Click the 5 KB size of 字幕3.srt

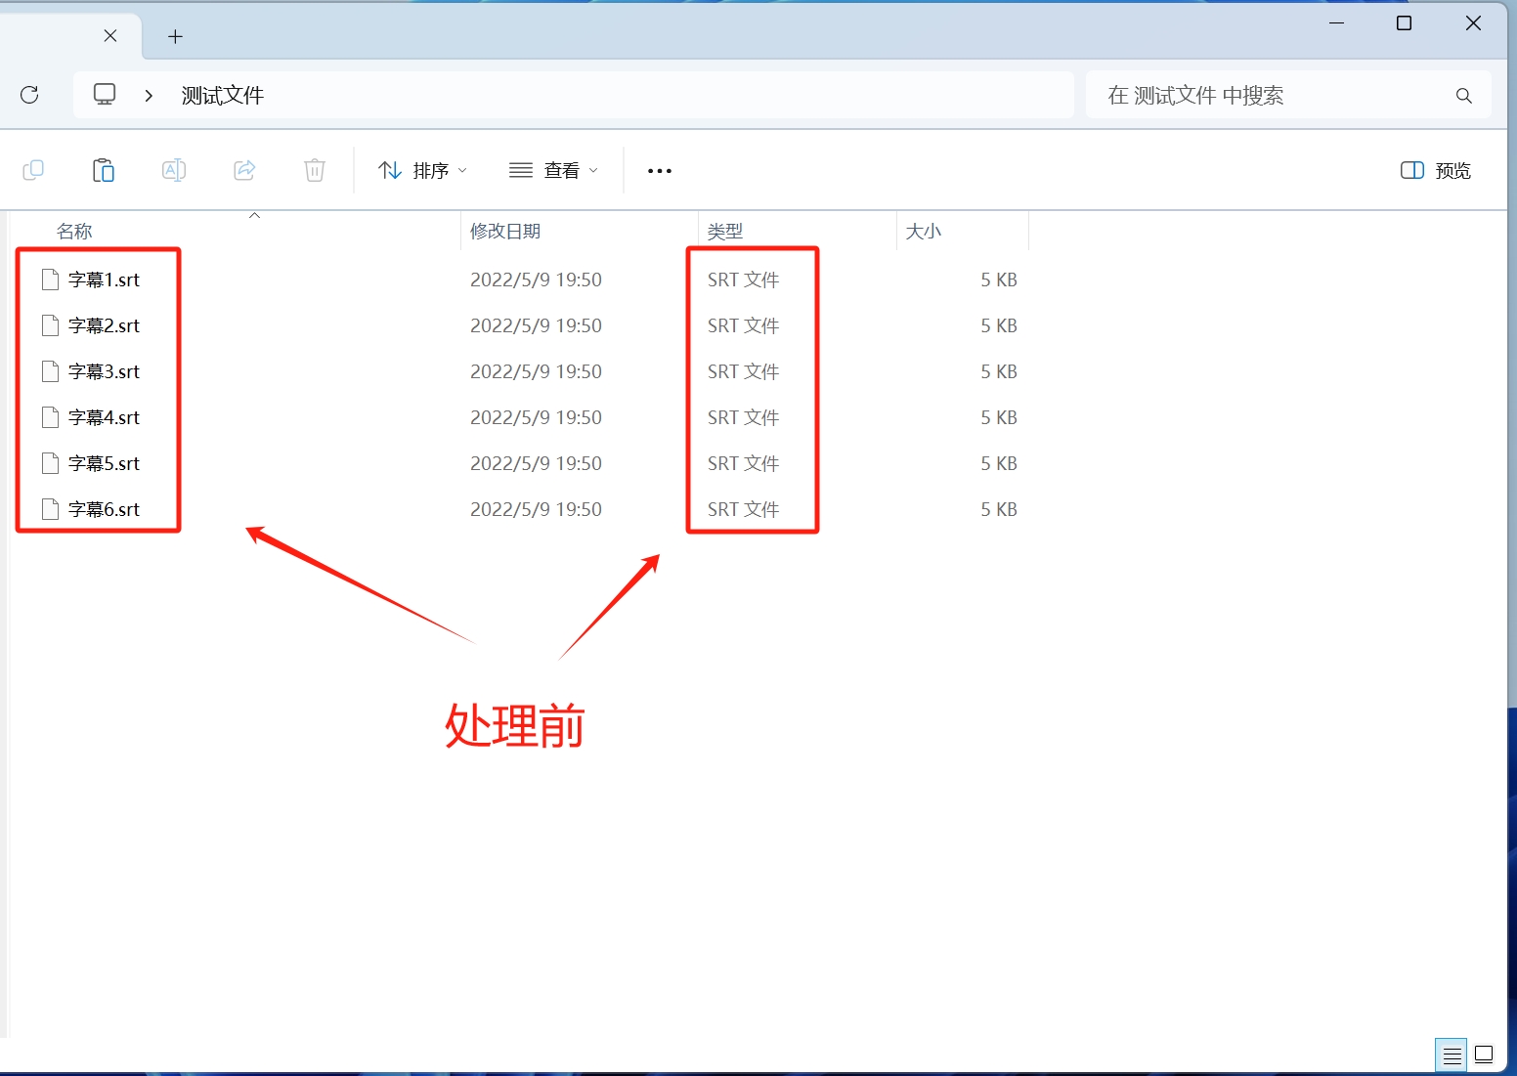(999, 371)
